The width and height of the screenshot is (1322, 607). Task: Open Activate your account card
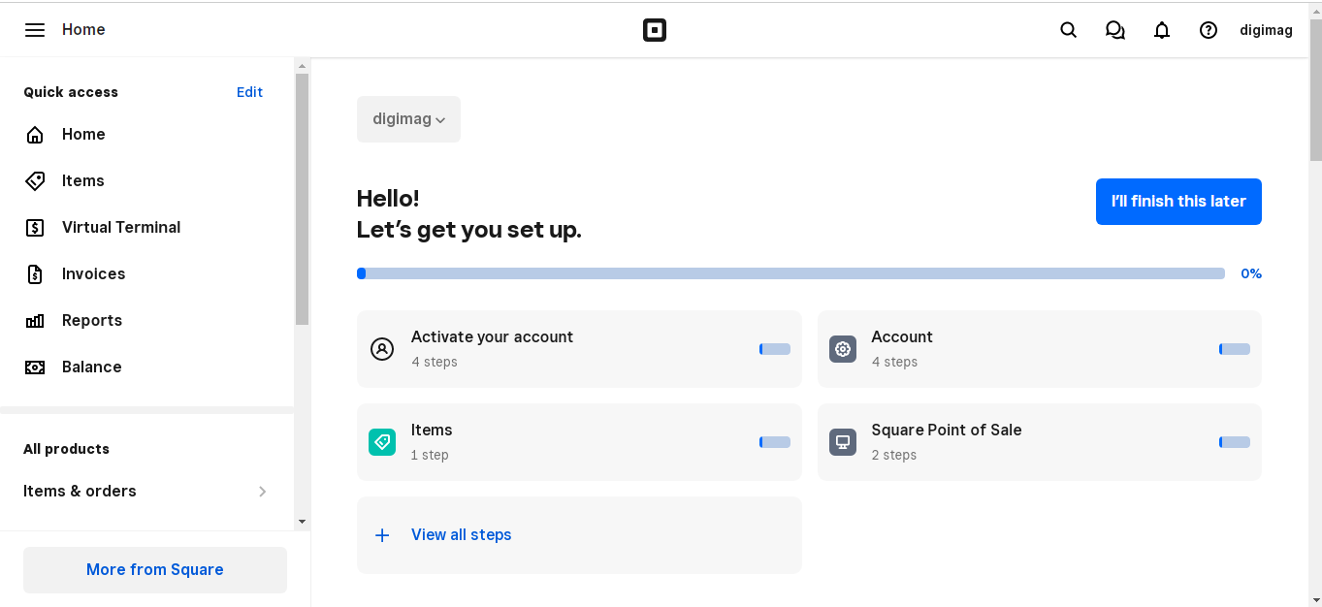pos(579,349)
